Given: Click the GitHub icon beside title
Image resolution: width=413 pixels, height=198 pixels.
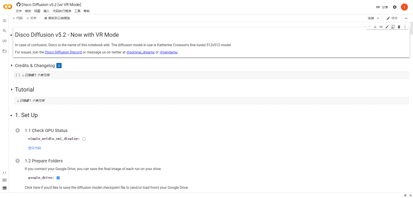Looking at the screenshot, I should [18, 5].
